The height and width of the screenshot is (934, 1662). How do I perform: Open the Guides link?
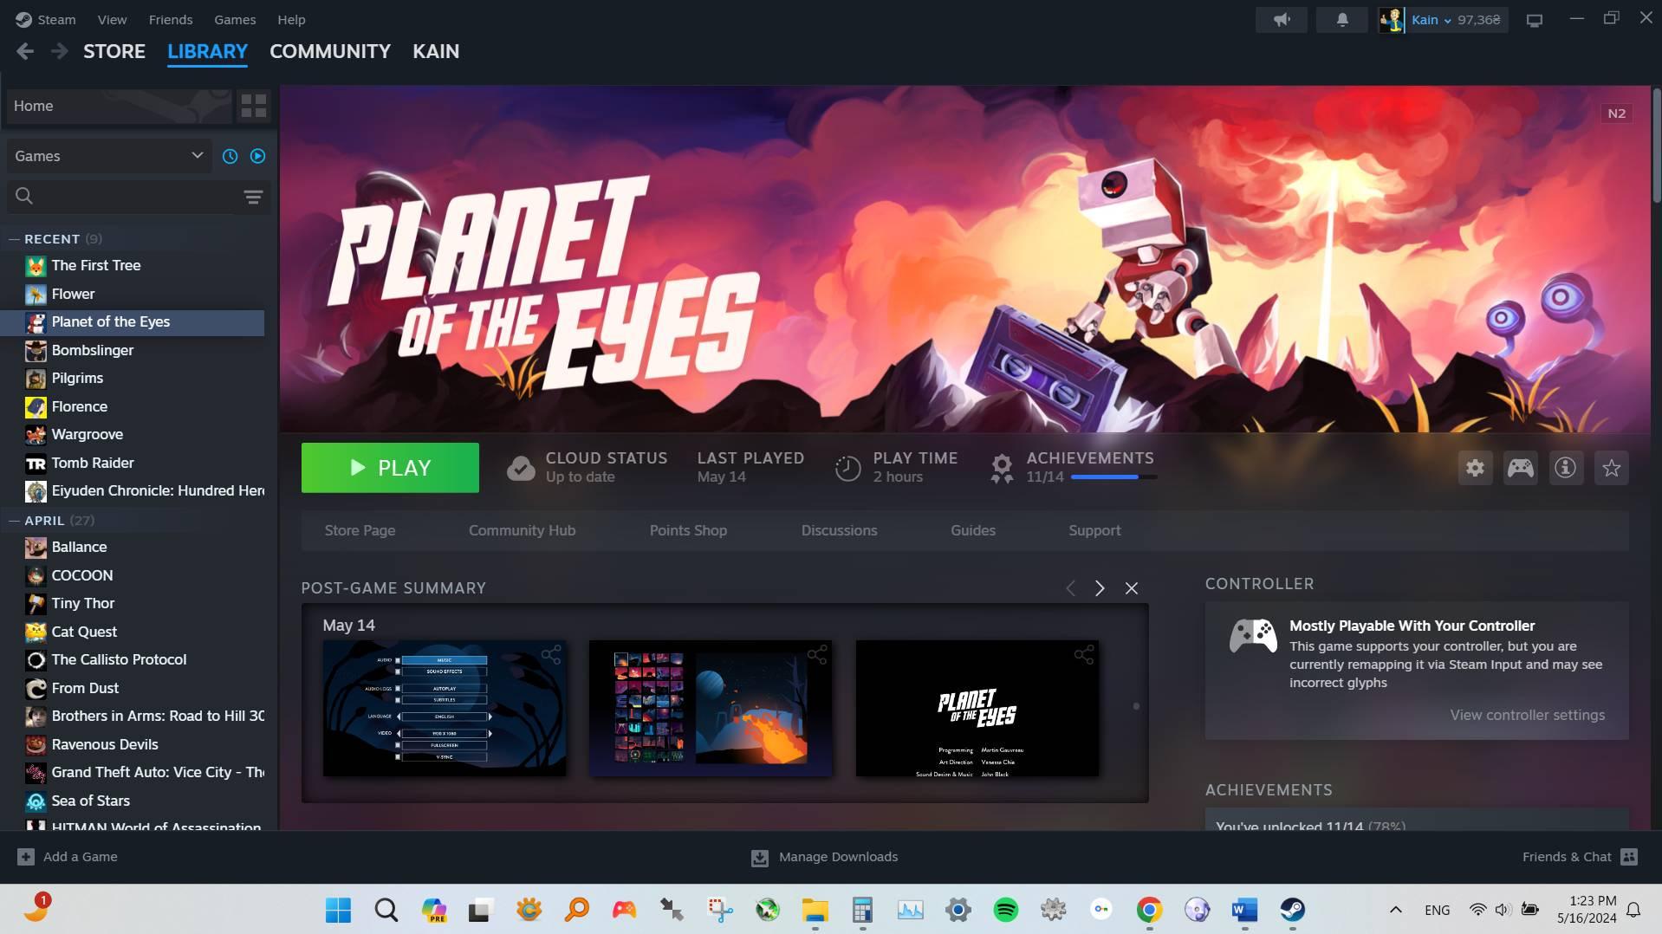tap(973, 531)
